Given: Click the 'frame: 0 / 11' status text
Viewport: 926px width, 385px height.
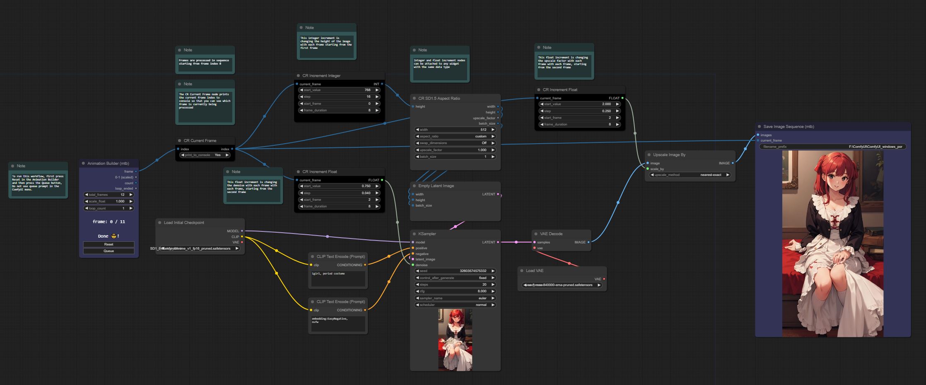Looking at the screenshot, I should (x=109, y=222).
